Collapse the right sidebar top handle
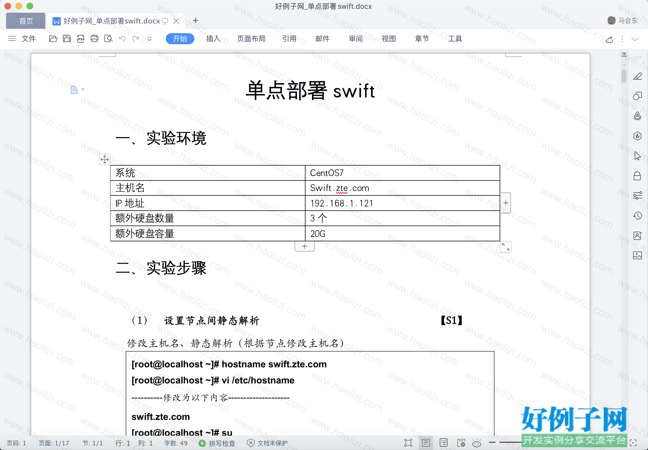The width and height of the screenshot is (648, 450). click(x=638, y=57)
